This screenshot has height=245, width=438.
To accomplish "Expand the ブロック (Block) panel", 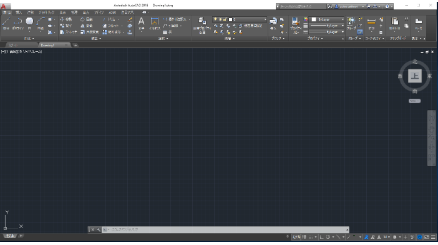I will pyautogui.click(x=278, y=39).
